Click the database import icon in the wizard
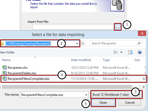Screen dimensions: 148x111 (x=117, y=5)
